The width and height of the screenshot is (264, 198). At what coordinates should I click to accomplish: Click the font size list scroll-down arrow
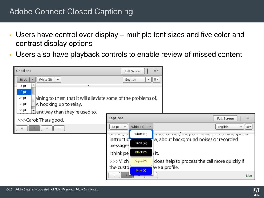33,111
